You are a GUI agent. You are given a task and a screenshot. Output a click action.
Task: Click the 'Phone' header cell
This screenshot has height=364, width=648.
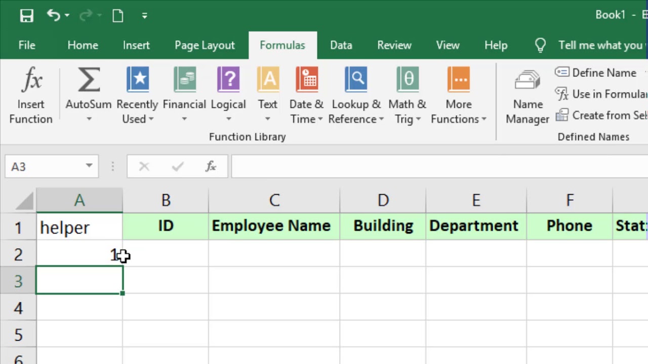(x=570, y=226)
